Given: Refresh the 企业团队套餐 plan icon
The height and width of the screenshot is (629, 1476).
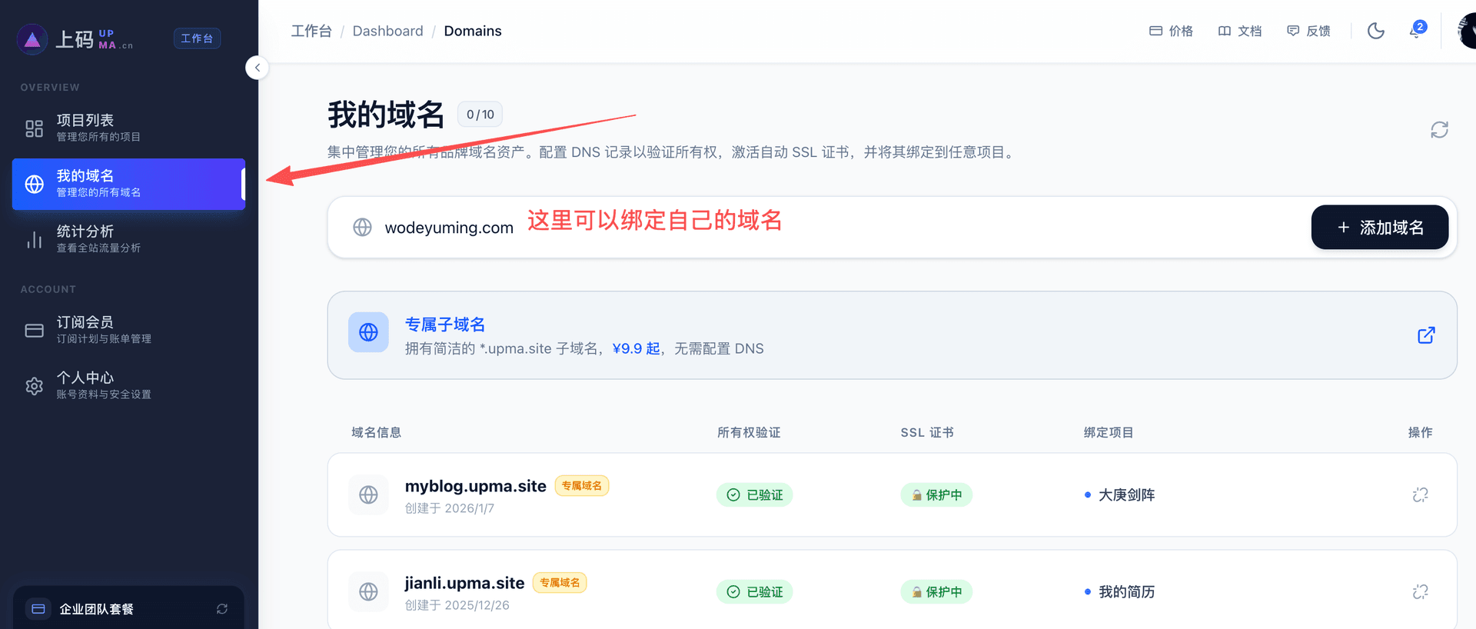Looking at the screenshot, I should tap(222, 609).
